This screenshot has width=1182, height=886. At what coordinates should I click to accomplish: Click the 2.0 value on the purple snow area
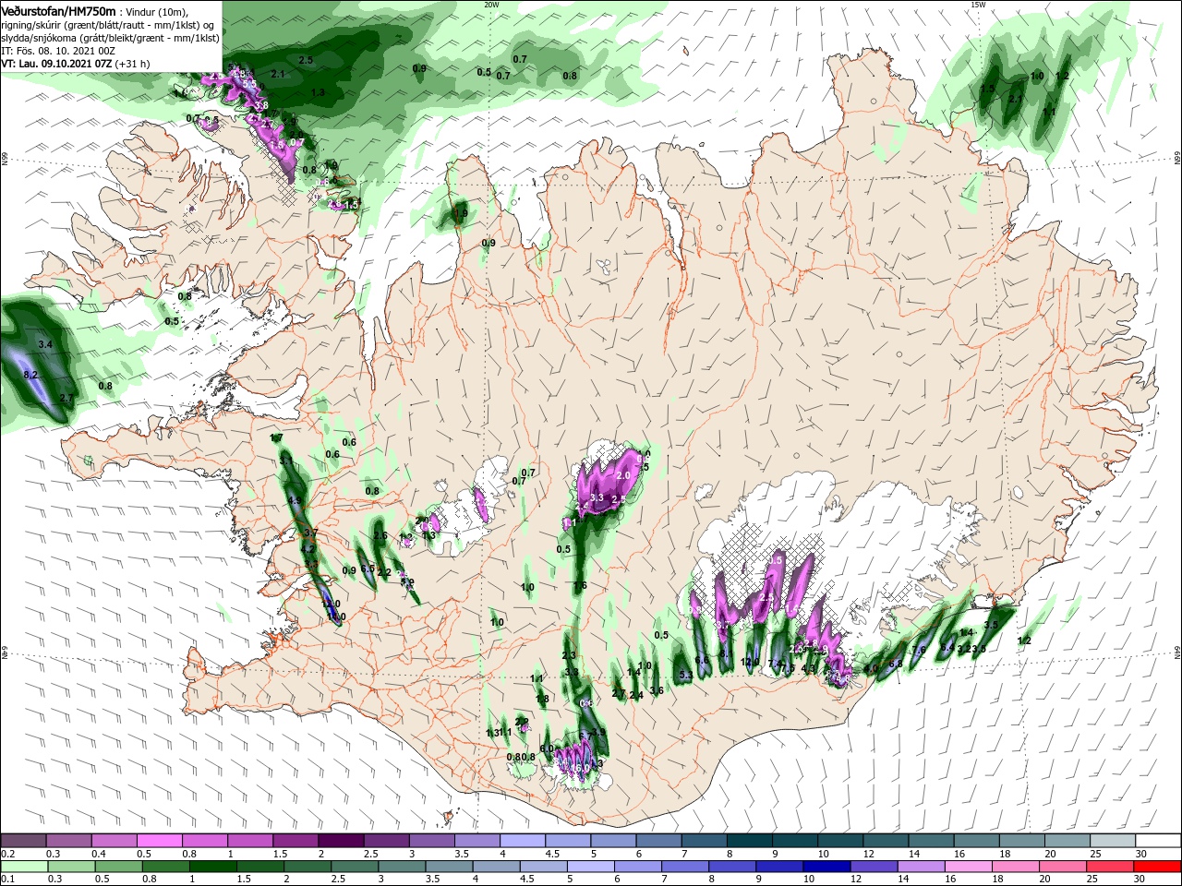[622, 475]
